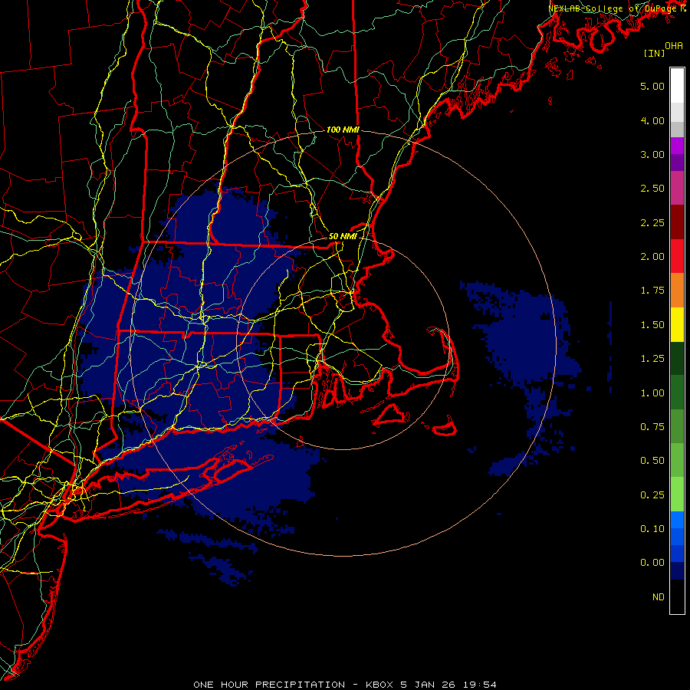Click the 3.00 legend value
The height and width of the screenshot is (690, 690).
coord(652,154)
